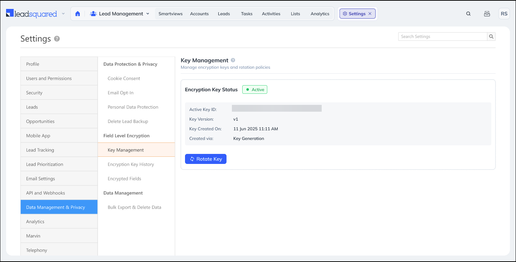Open the Smartviews menu
This screenshot has height=262, width=516.
[170, 14]
